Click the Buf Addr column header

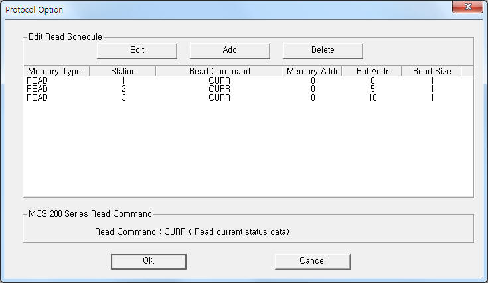(x=372, y=71)
